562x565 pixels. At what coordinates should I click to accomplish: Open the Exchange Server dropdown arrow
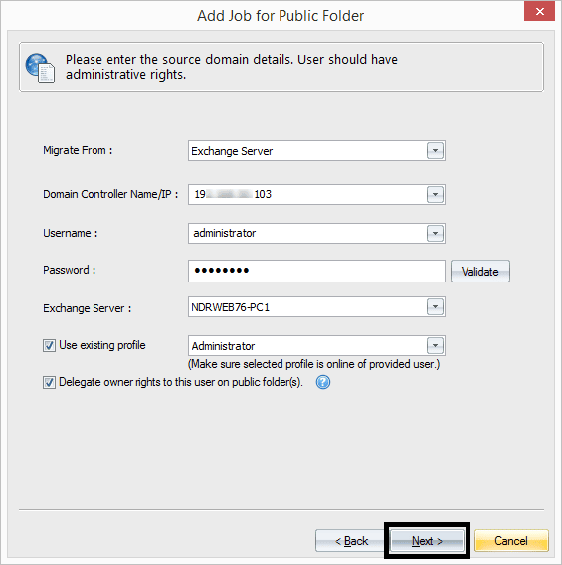click(x=436, y=307)
